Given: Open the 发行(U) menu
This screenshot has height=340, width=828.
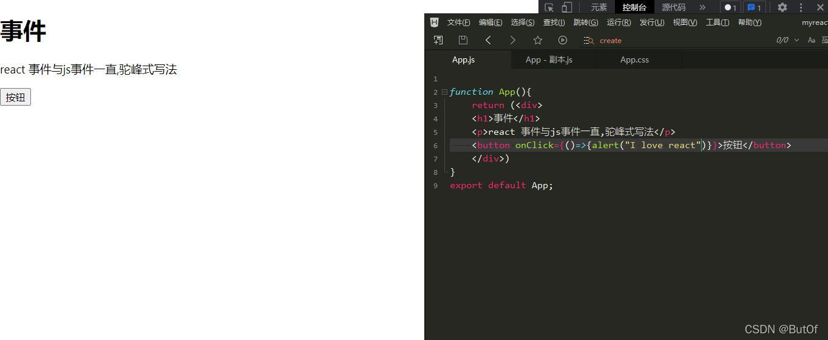Looking at the screenshot, I should (652, 22).
